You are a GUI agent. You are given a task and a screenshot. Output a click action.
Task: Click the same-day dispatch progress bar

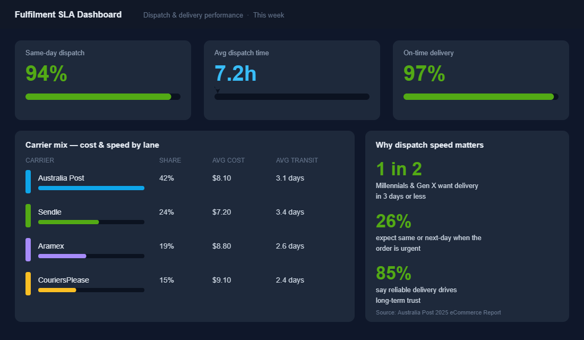(103, 97)
